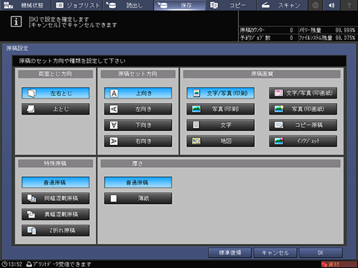Select 普通原稿 under 特殊原稿
358x268 pixels.
pos(55,182)
